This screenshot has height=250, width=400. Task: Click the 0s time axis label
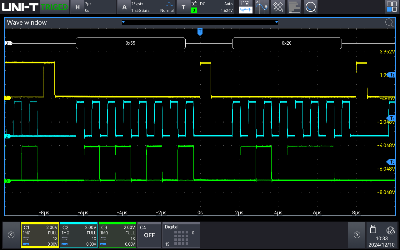pyautogui.click(x=200, y=212)
